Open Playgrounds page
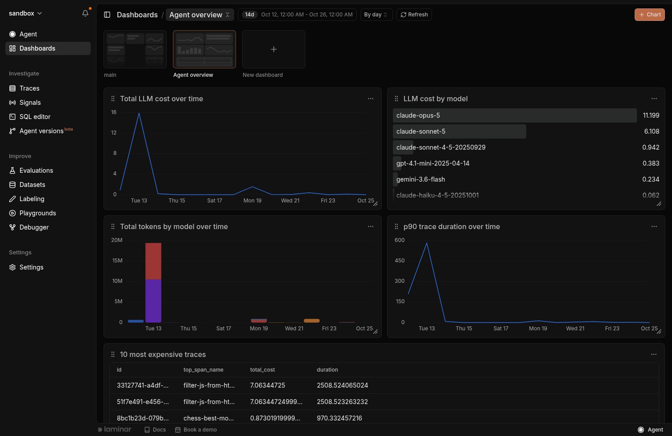This screenshot has width=672, height=436. pos(48,213)
